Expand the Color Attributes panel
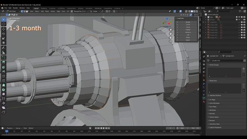247x139 pixels. 214,103
